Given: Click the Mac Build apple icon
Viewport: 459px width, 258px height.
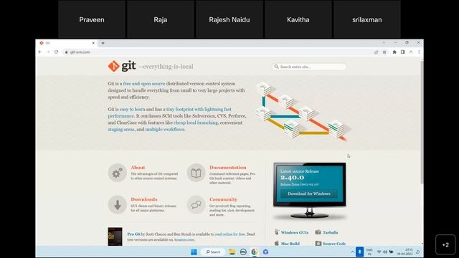Looking at the screenshot, I should [x=277, y=243].
